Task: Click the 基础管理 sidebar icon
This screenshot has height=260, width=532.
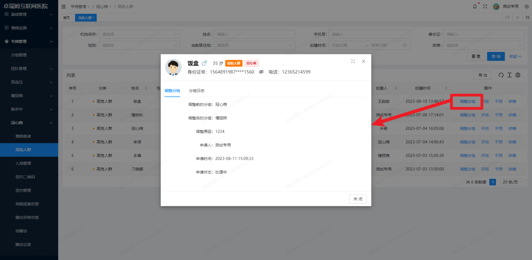Action: (x=6, y=14)
